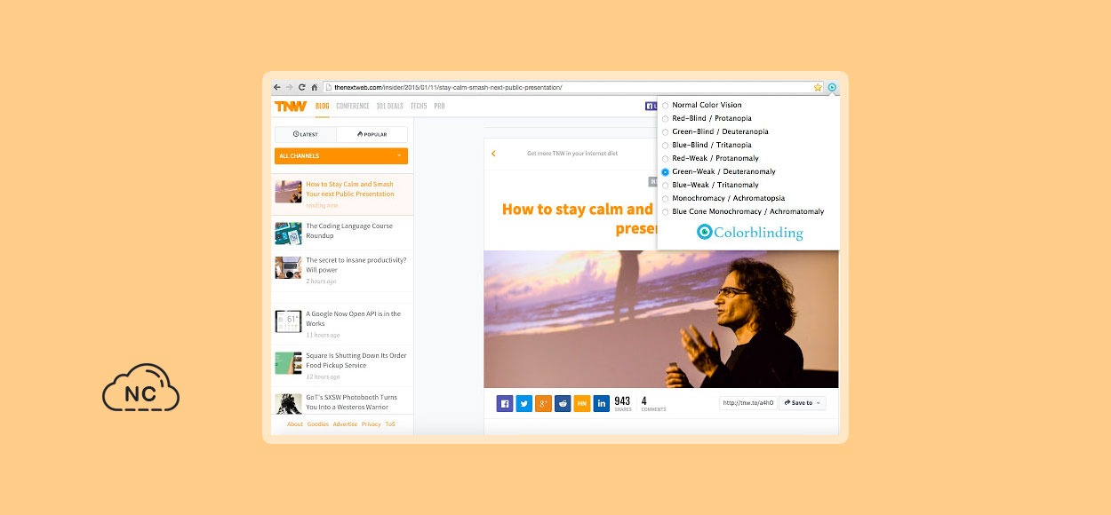Open the Privacy footer link
This screenshot has height=515, width=1111.
(x=372, y=424)
